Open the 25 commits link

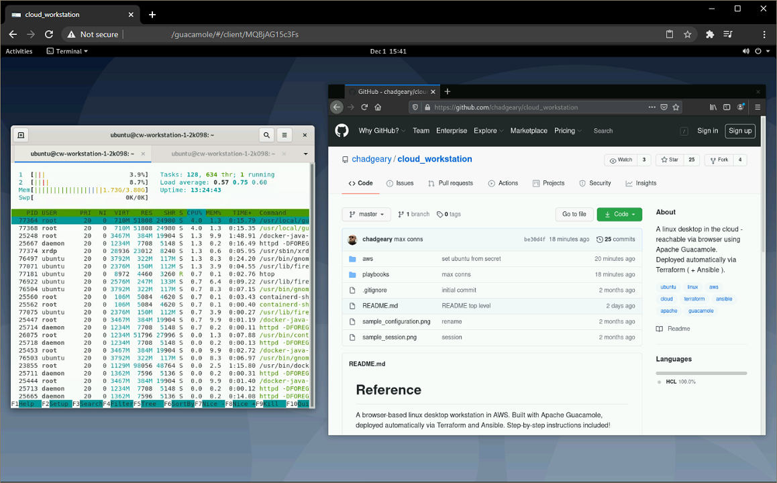tap(615, 239)
